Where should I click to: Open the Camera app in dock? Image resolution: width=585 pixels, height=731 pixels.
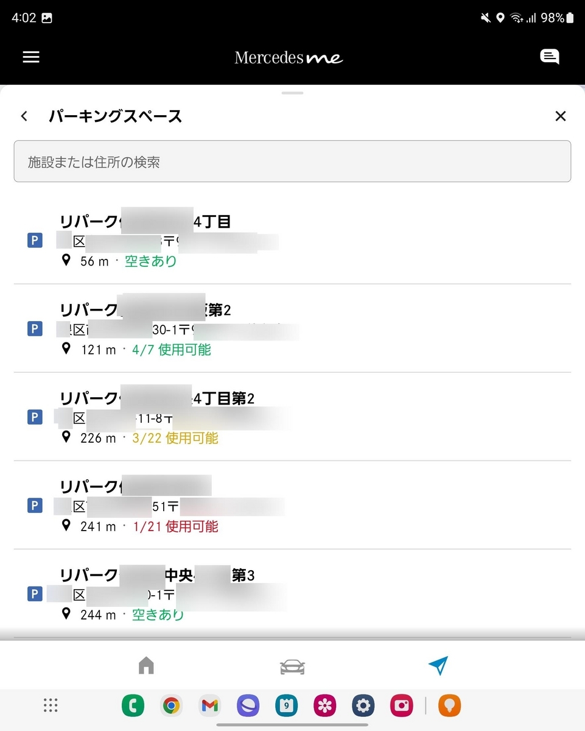pyautogui.click(x=402, y=706)
